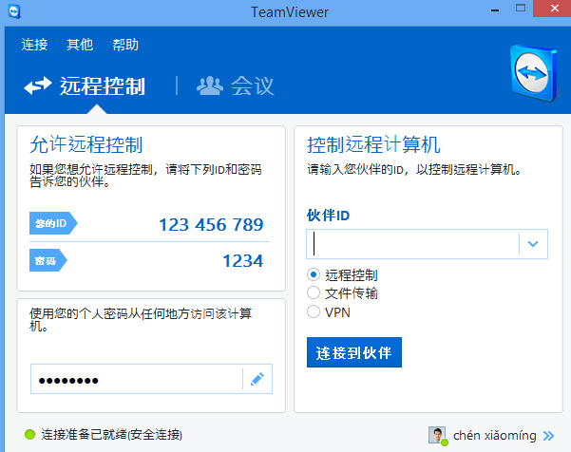
Task: Click the green connection status indicator
Action: 29,434
